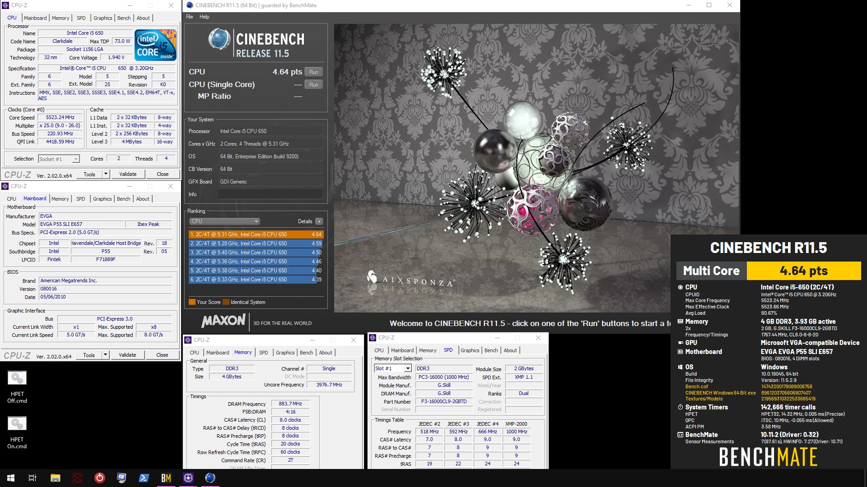Open HPET Off.cmd desktop shortcut
The image size is (867, 487).
tap(17, 386)
